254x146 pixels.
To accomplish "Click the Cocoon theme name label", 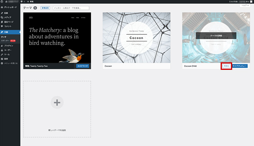I will tap(108, 66).
